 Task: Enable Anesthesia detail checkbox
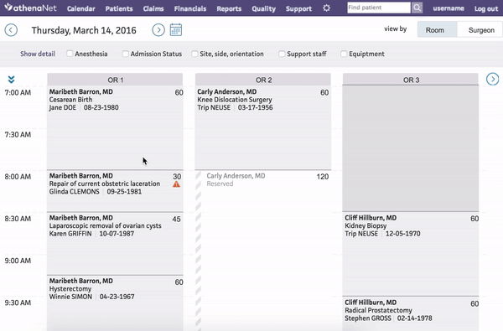(70, 54)
